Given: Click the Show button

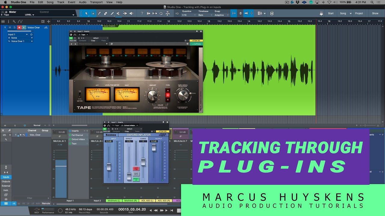Looking at the screenshot, I should click(x=375, y=13).
